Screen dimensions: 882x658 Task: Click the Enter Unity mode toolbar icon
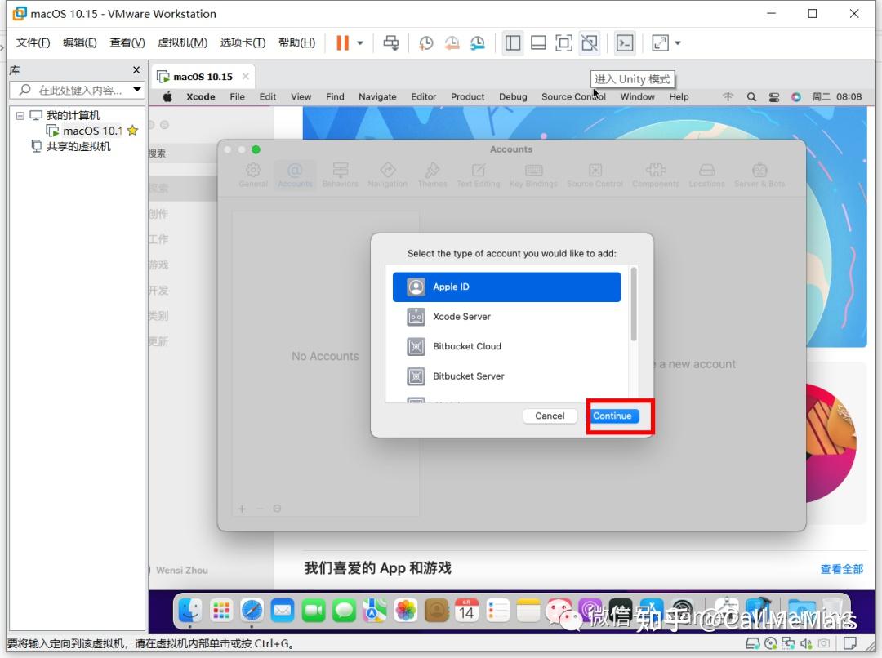590,42
